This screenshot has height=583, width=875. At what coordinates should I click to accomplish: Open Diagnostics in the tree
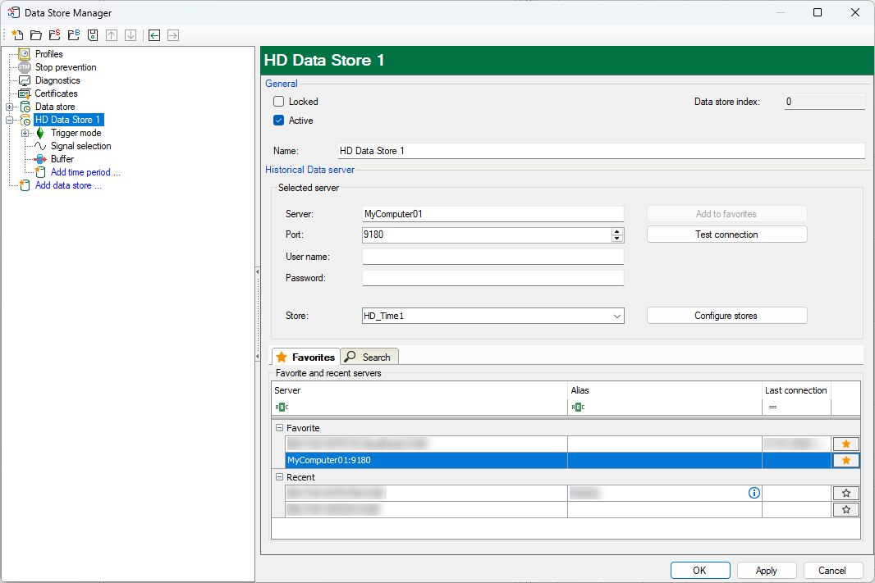point(57,80)
